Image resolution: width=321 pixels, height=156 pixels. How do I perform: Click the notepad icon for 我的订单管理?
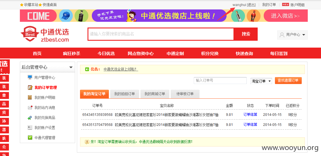tap(30, 87)
